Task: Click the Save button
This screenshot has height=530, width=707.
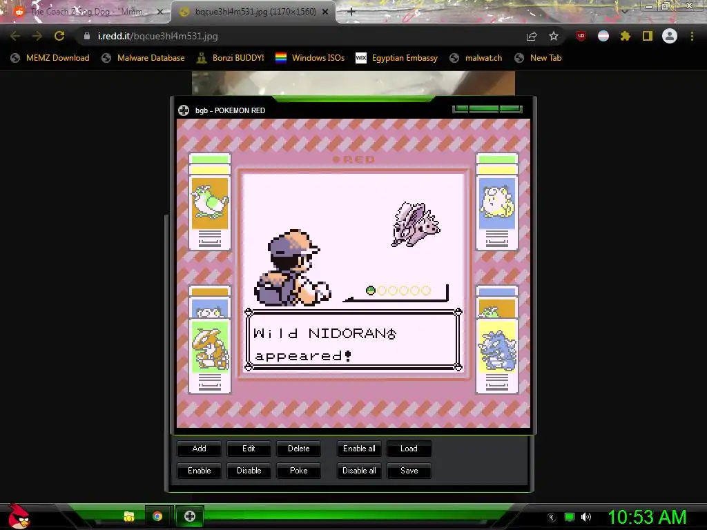Action: pos(409,471)
